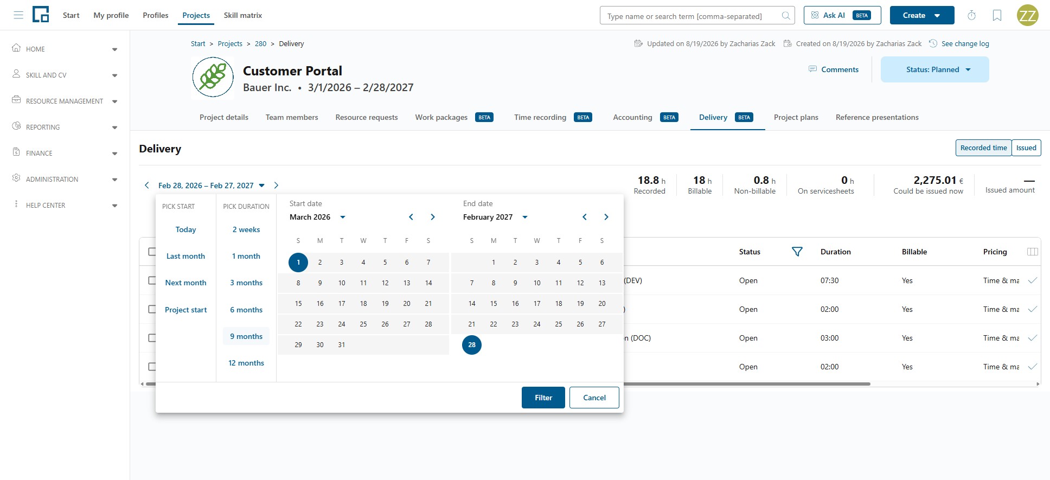The height and width of the screenshot is (480, 1050).
Task: Show next month in Start date calendar
Action: coord(433,217)
